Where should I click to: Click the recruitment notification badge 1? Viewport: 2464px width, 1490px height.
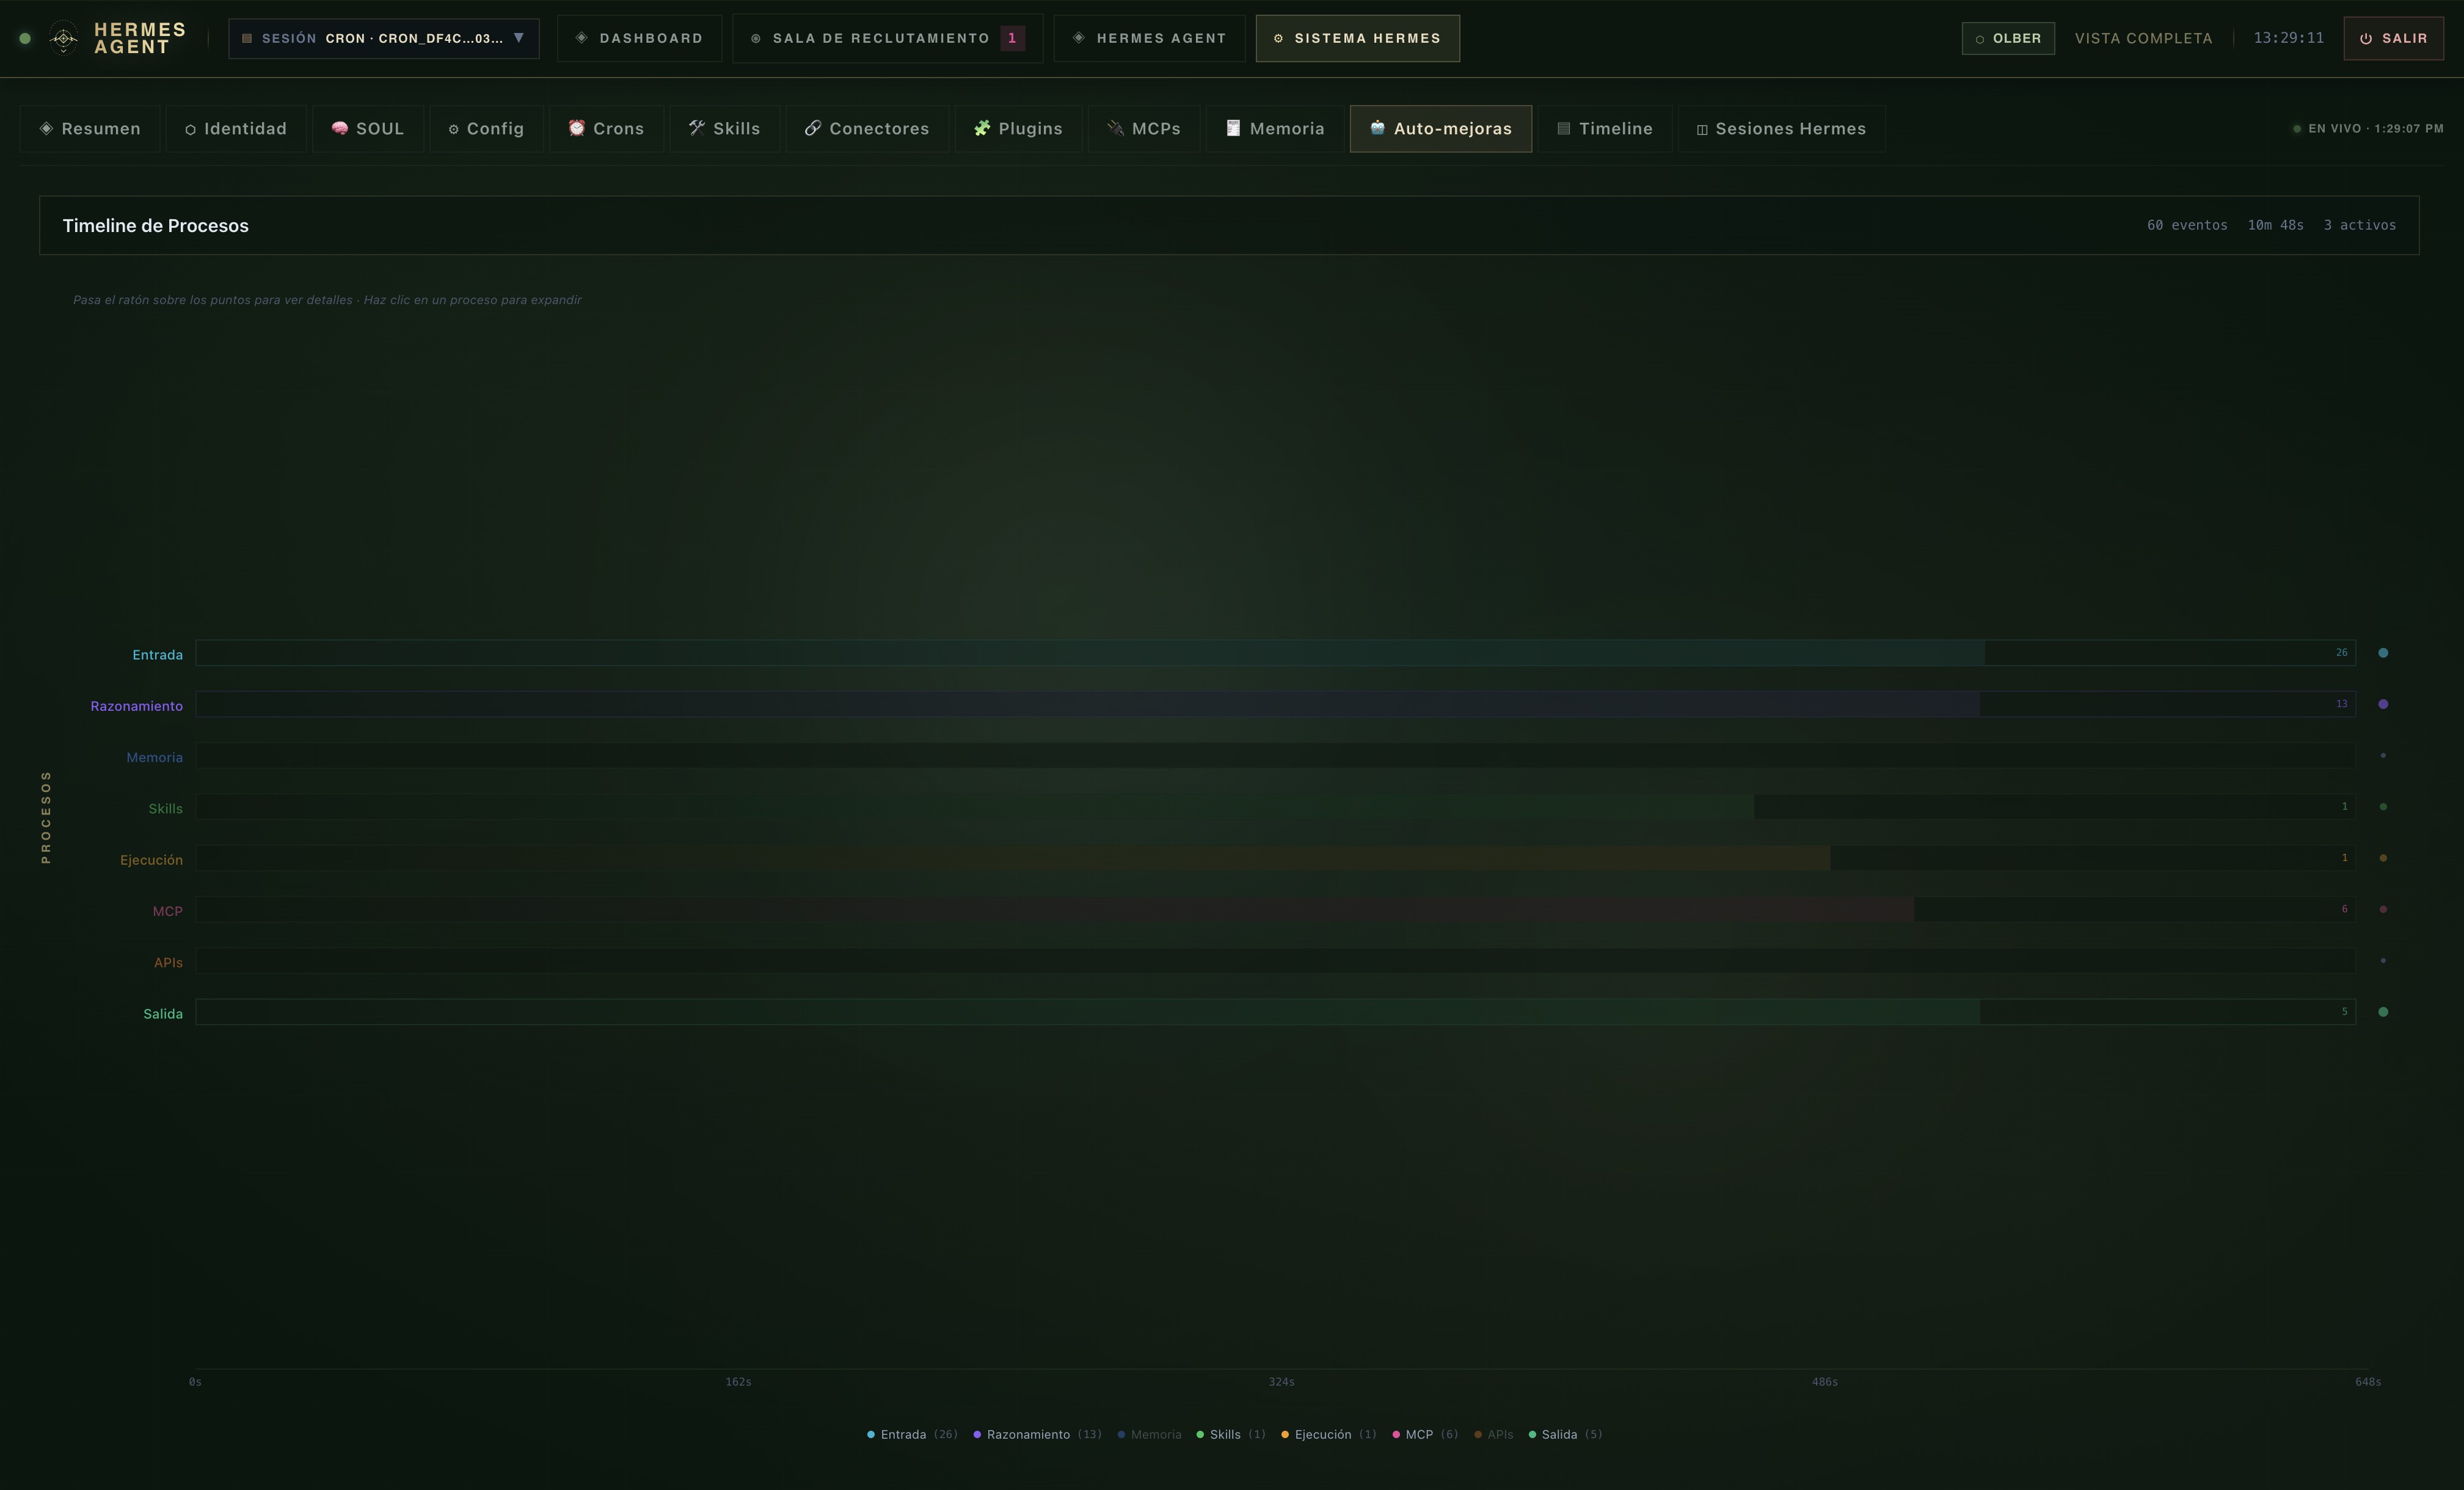(1012, 38)
